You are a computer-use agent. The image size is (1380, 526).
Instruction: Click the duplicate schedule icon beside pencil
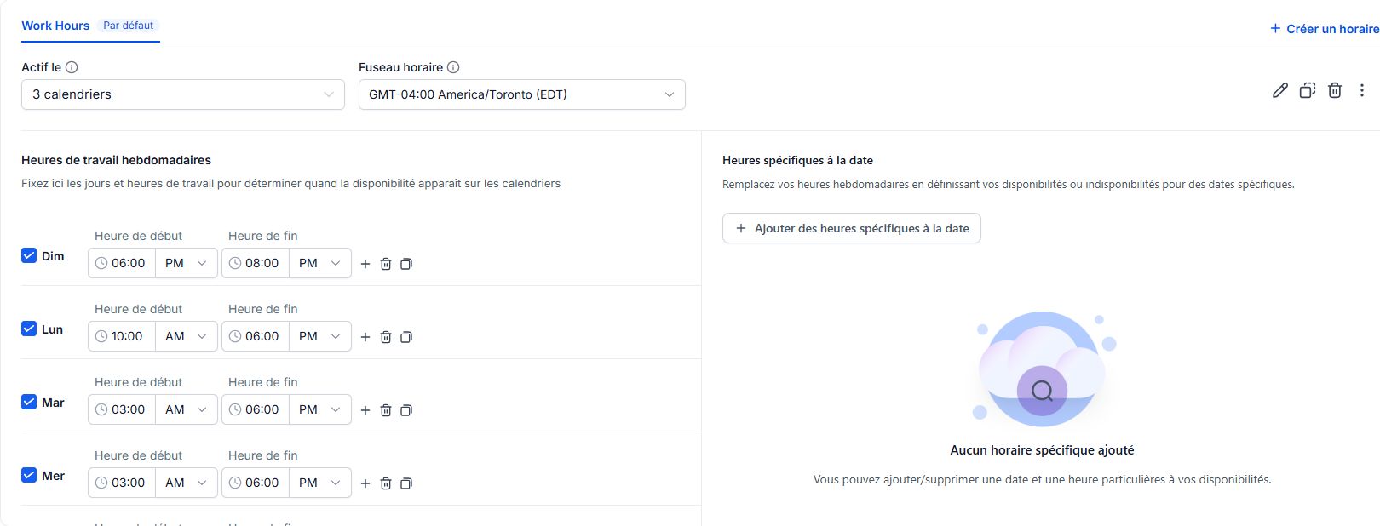pos(1308,90)
